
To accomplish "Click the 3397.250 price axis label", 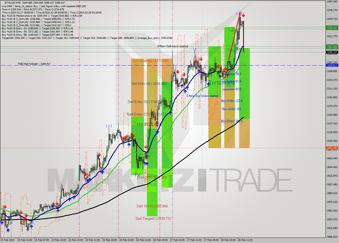I will pos(332,2).
